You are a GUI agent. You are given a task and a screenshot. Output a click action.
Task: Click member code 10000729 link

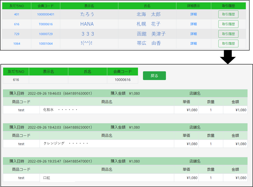tap(45, 34)
